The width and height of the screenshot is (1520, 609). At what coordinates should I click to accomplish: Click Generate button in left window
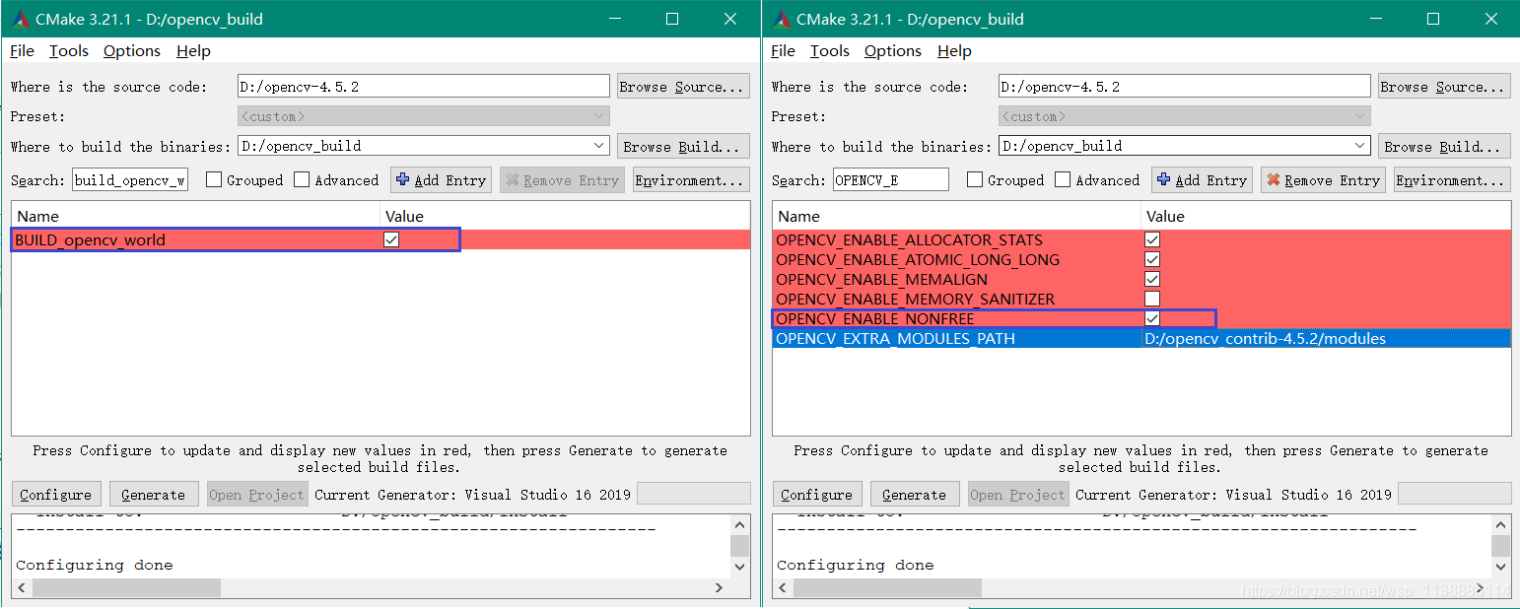[x=153, y=495]
